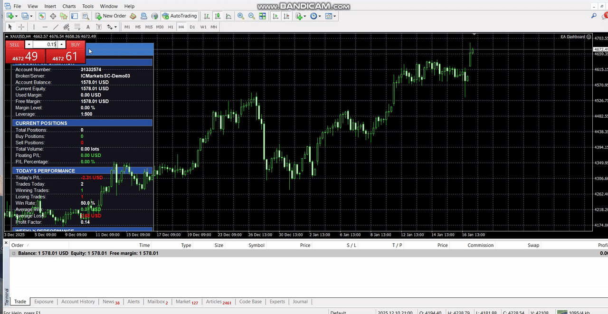Viewport: 608px width, 314px height.
Task: Open the Charts menu
Action: pos(69,6)
